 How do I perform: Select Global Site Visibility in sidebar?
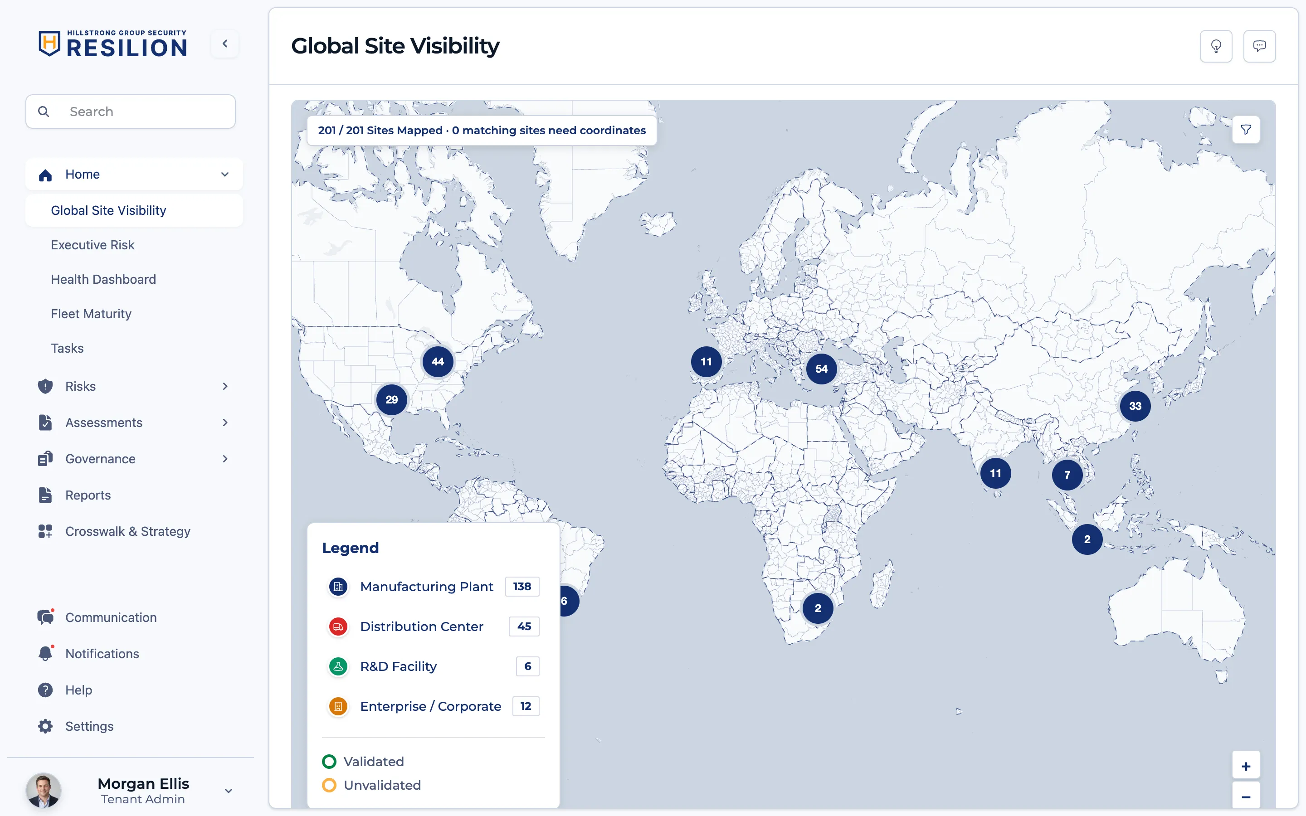[134, 210]
